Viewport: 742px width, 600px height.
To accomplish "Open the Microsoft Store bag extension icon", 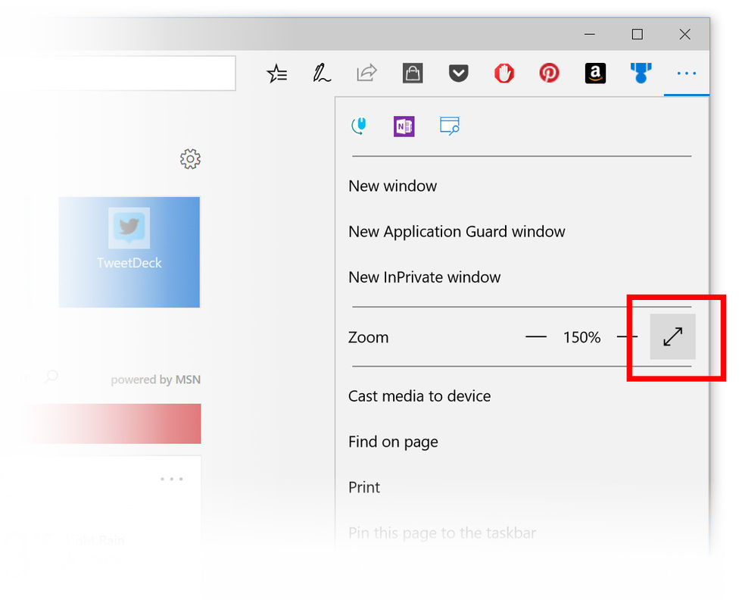I will point(413,73).
